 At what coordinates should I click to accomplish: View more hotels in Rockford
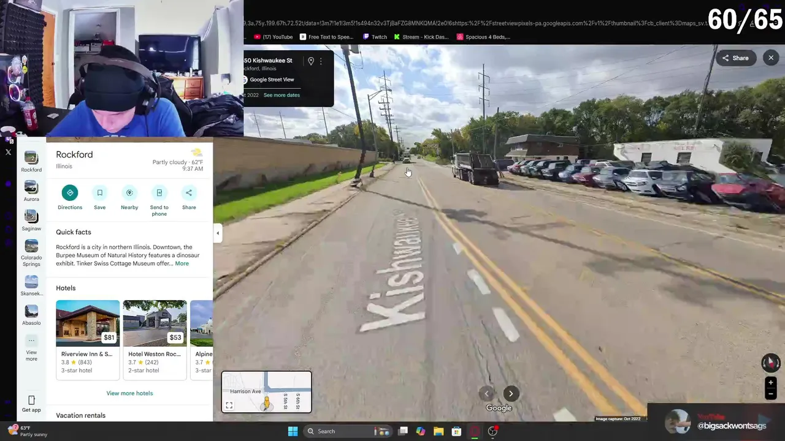[x=129, y=393]
